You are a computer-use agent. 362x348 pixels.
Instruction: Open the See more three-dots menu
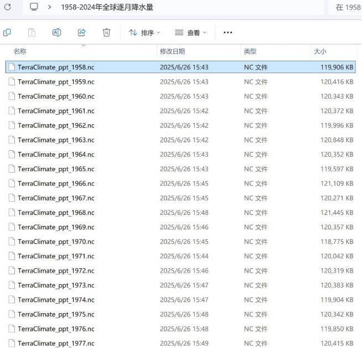(228, 33)
